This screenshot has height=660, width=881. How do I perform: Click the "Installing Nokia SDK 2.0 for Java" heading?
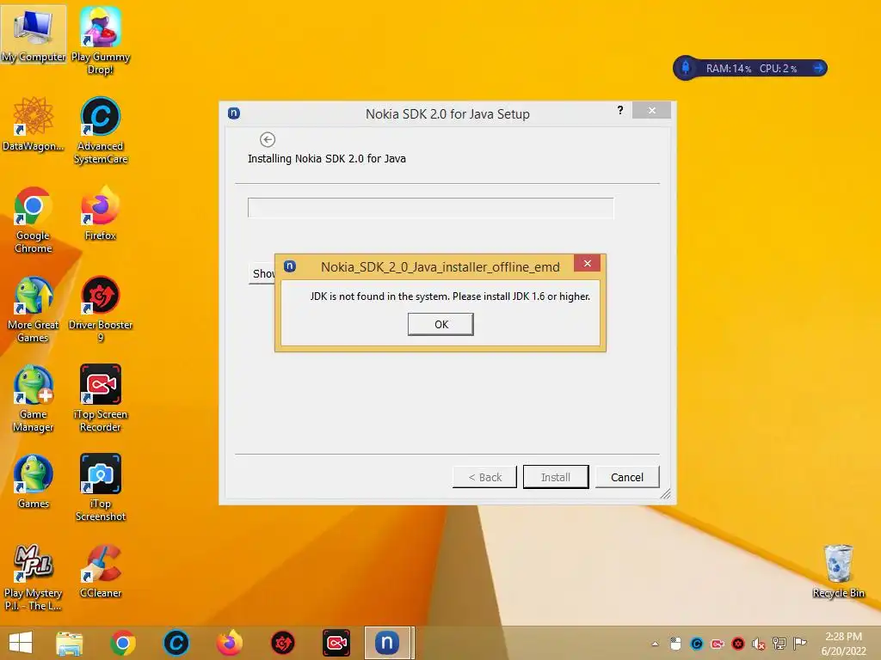click(326, 159)
